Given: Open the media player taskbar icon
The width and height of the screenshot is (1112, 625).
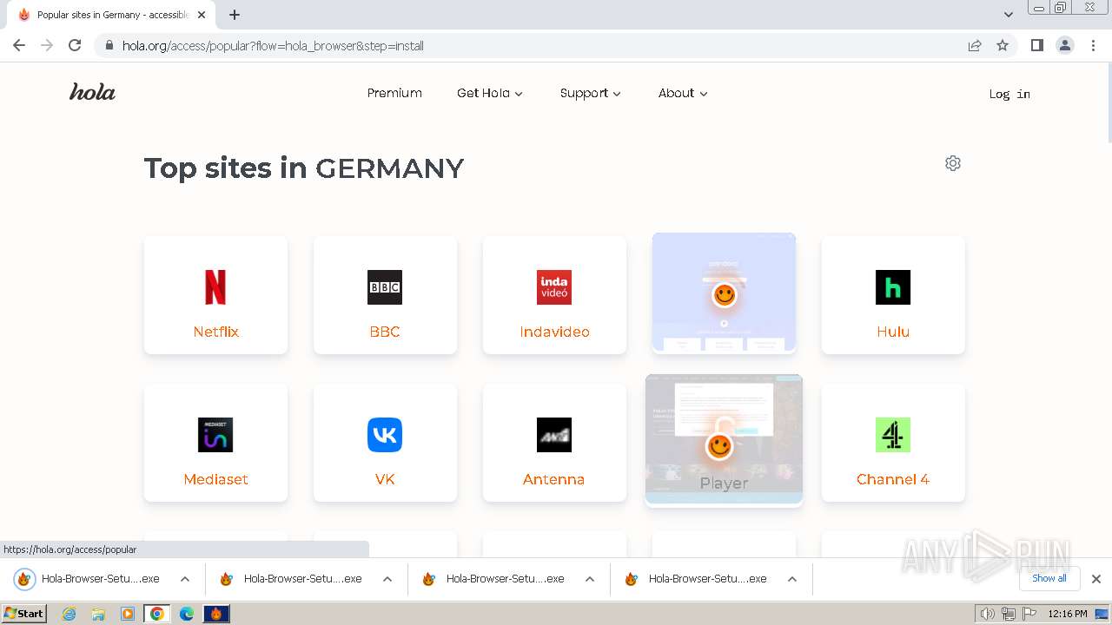Looking at the screenshot, I should (x=127, y=614).
